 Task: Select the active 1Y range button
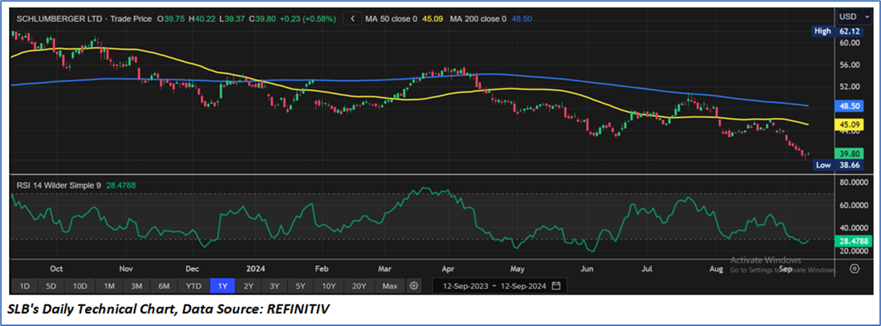point(222,286)
